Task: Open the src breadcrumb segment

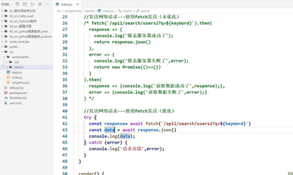Action: click(x=59, y=11)
